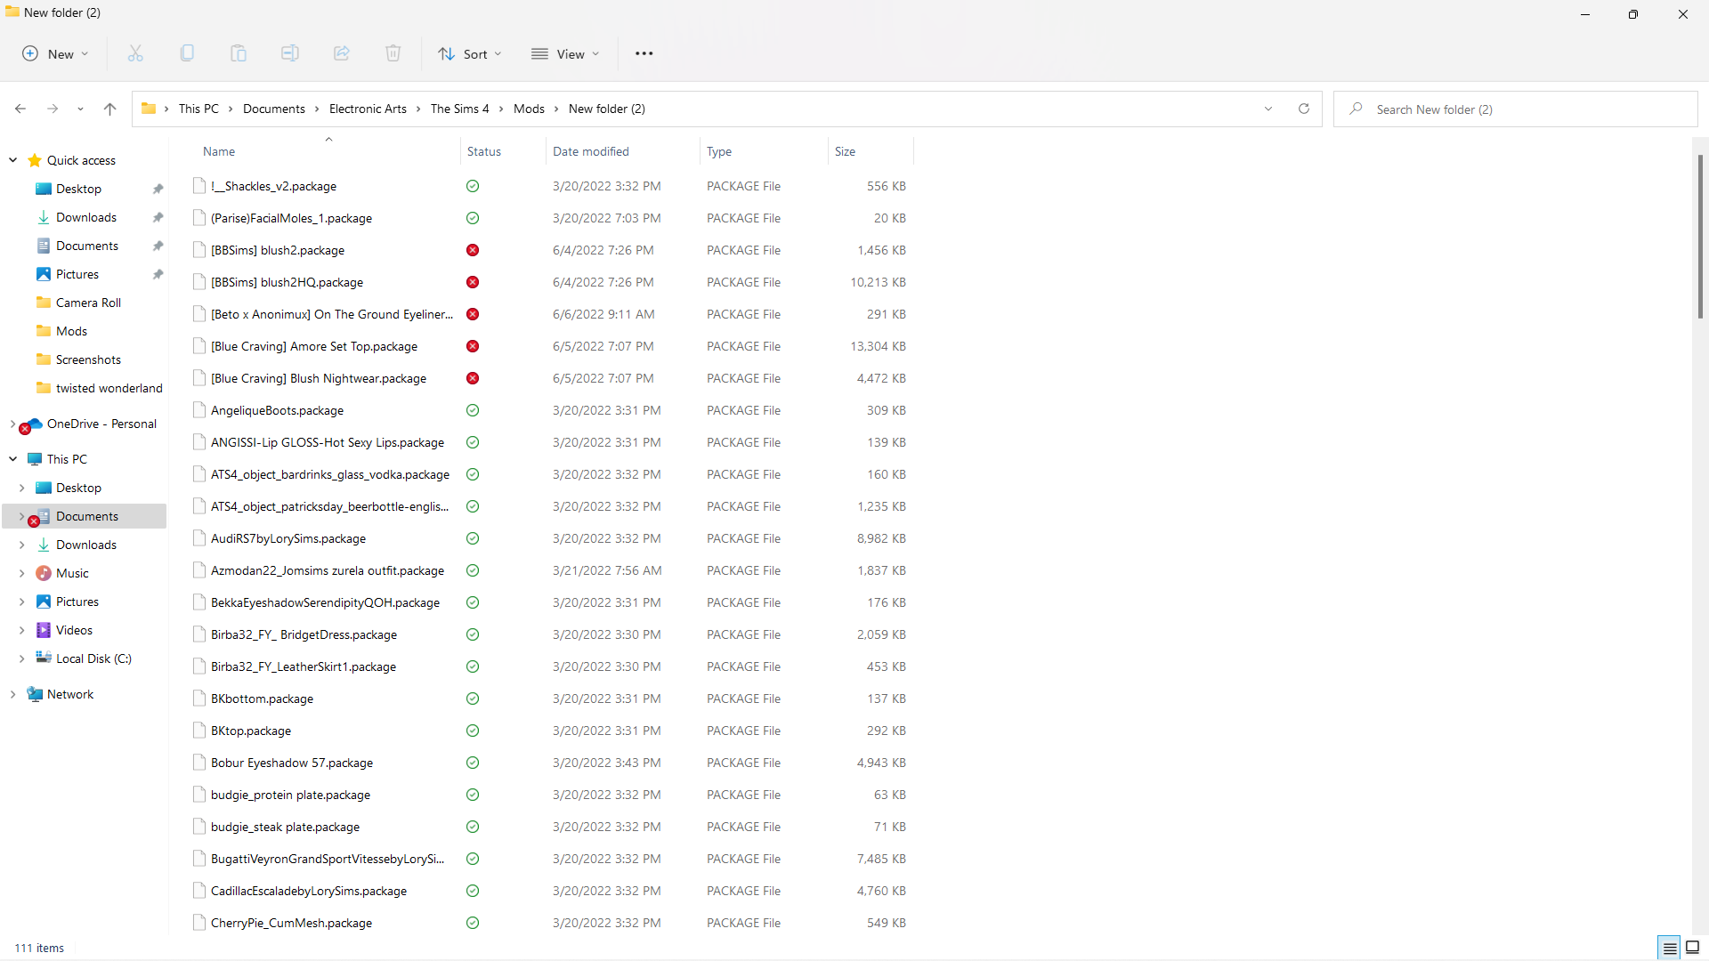Click the This PC breadcrumb in address bar
The image size is (1709, 961).
tap(198, 109)
